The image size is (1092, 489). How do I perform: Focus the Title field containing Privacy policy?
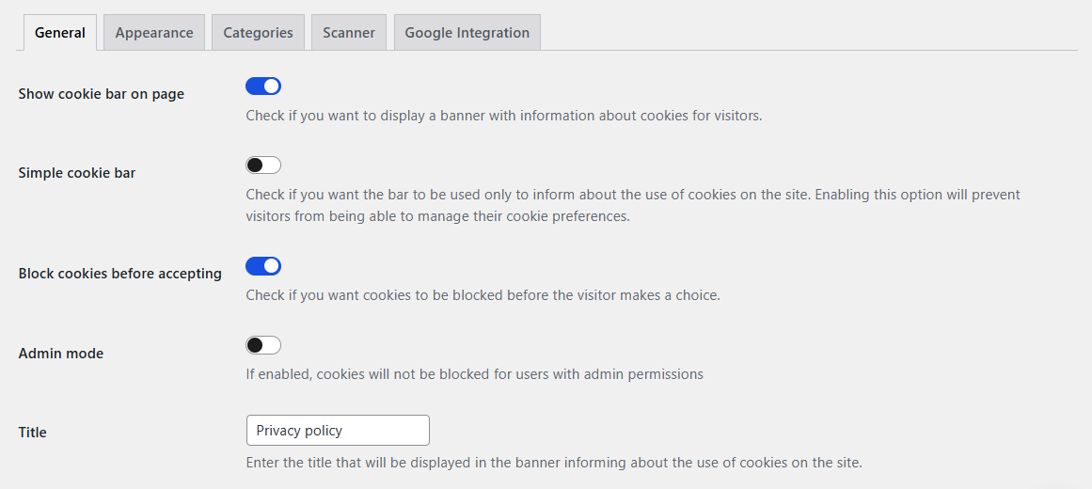click(x=338, y=431)
